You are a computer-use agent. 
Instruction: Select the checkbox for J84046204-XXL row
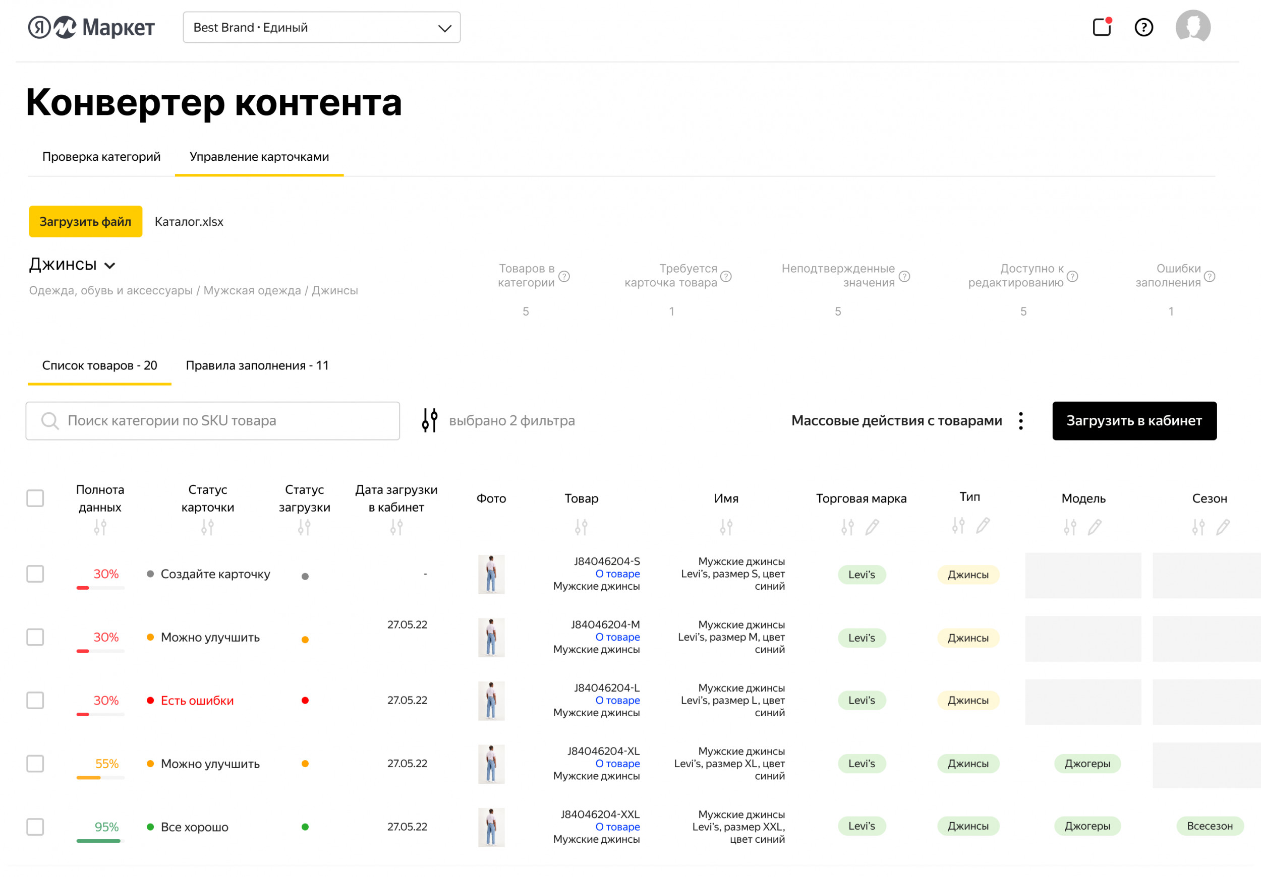(35, 827)
